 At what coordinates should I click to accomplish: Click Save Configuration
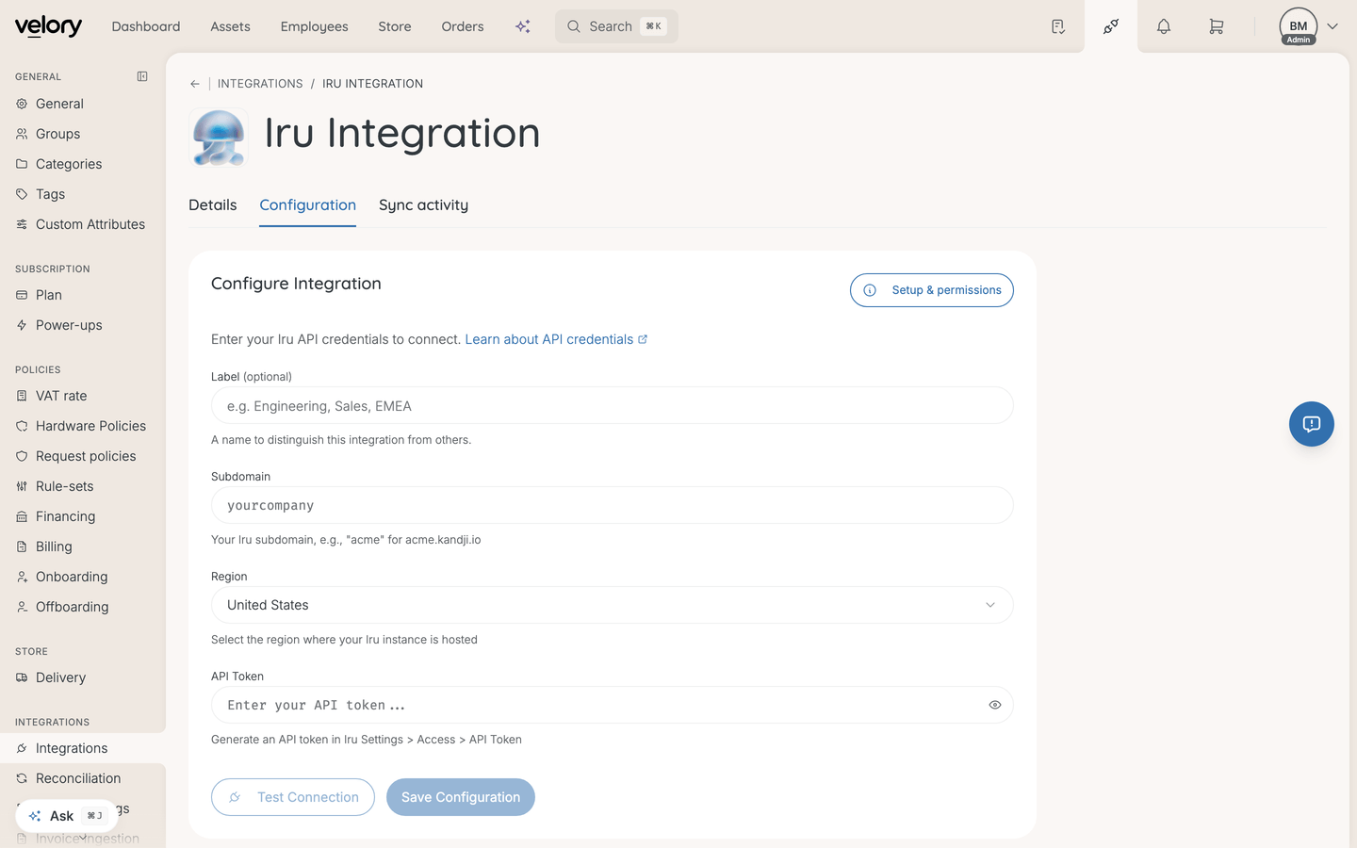tap(461, 797)
